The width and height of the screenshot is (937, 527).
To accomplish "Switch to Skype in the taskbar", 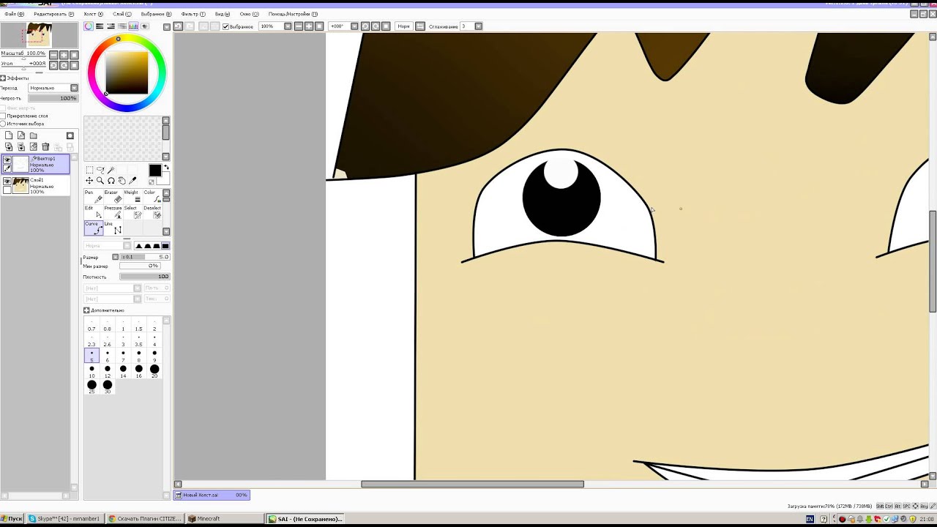I will click(67, 519).
